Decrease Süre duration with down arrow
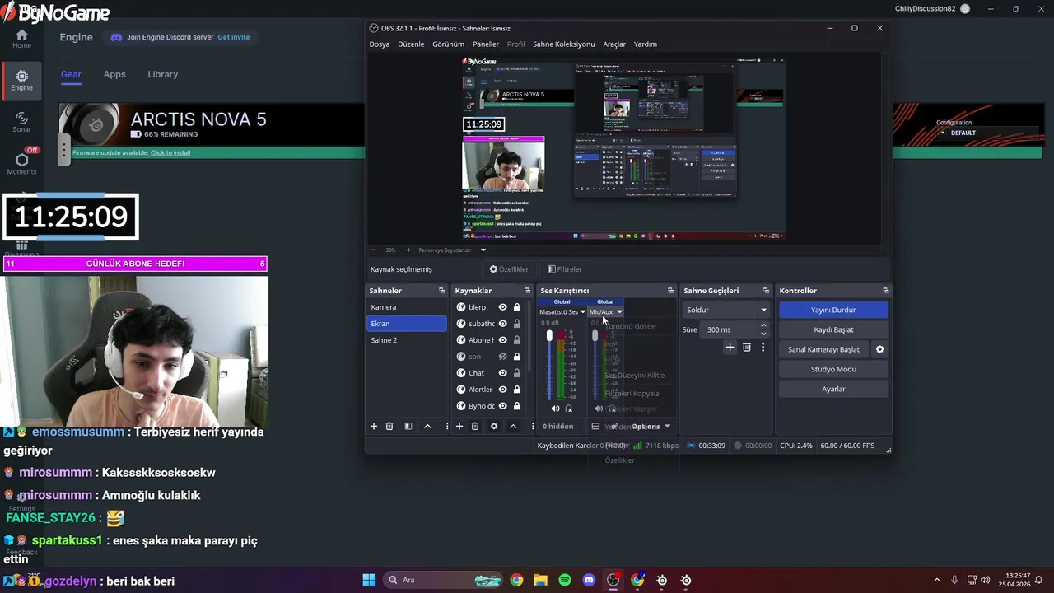Viewport: 1054px width, 593px height. pos(763,334)
